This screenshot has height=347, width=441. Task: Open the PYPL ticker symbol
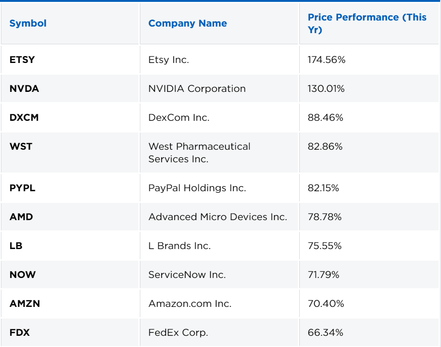[x=22, y=188]
